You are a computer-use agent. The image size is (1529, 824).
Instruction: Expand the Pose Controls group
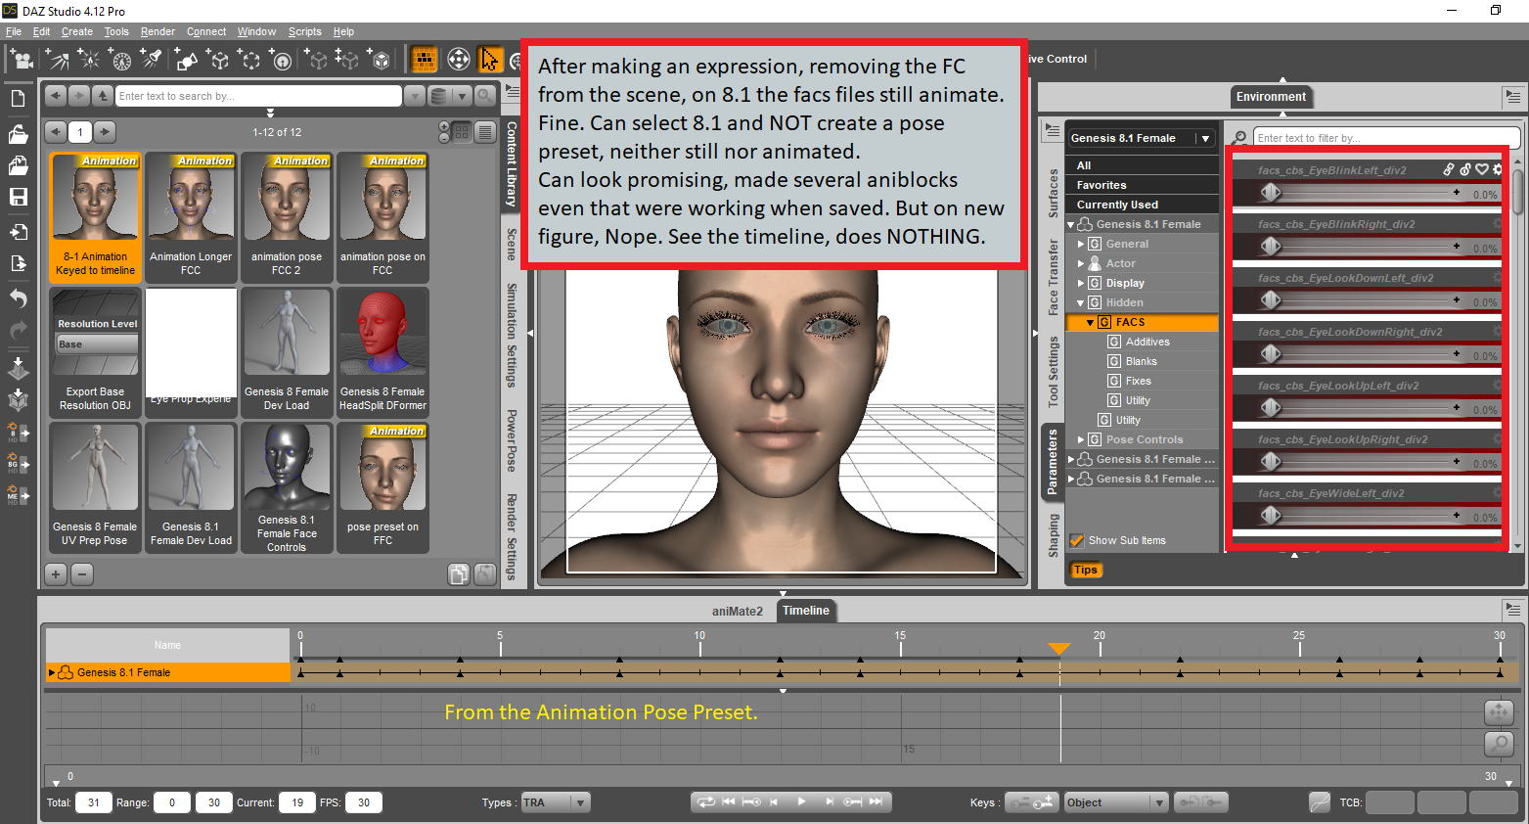point(1082,439)
